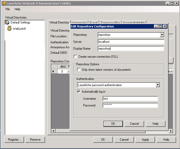Image resolution: width=180 pixels, height=149 pixels.
Task: Click Apply in the main window
Action: click(x=145, y=140)
